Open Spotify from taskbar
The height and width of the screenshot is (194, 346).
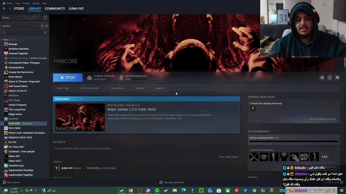(157, 190)
